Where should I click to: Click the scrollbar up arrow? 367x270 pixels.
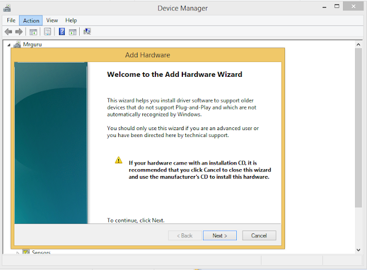tap(358, 45)
